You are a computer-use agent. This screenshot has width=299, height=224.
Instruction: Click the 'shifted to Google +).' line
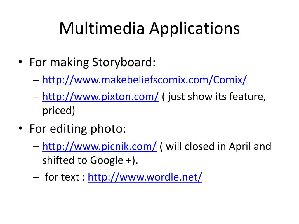tap(90, 160)
